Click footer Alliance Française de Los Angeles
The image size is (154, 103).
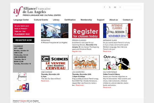pos(26,101)
